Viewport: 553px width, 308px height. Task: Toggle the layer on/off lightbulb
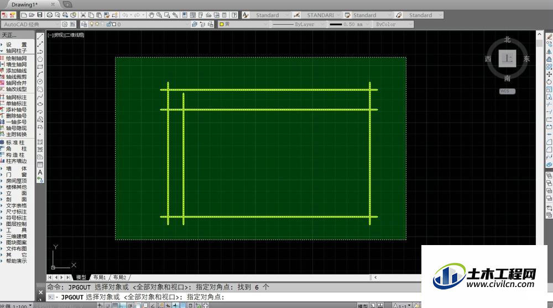[x=92, y=24]
